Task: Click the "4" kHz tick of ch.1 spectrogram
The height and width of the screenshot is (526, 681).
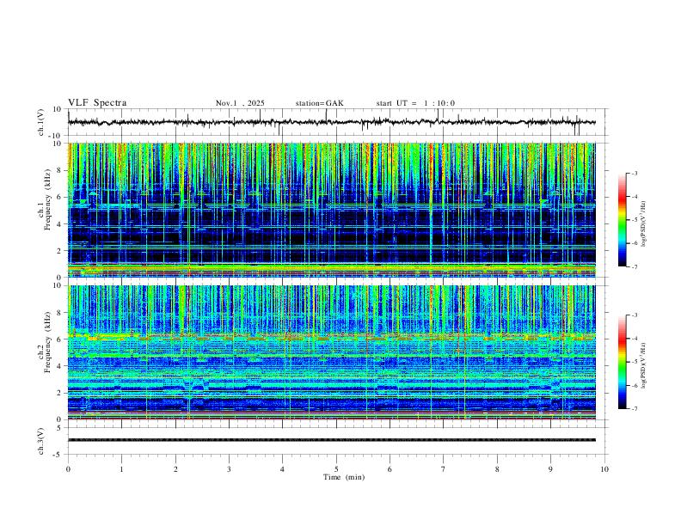Action: pyautogui.click(x=60, y=224)
